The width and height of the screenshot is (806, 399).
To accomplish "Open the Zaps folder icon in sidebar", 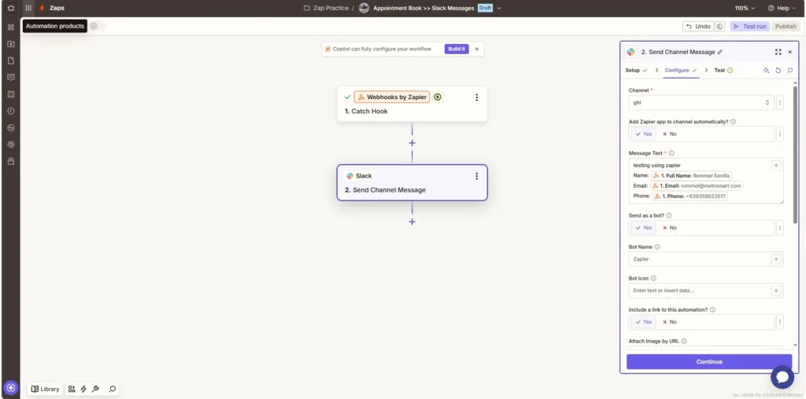I will tap(11, 44).
